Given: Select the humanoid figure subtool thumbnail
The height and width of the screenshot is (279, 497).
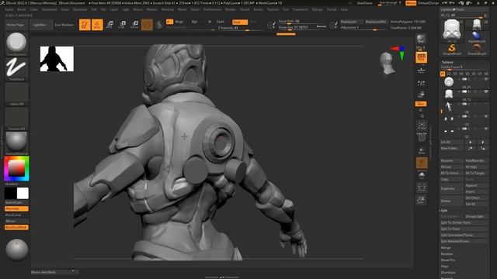Looking at the screenshot, I should pyautogui.click(x=449, y=107).
